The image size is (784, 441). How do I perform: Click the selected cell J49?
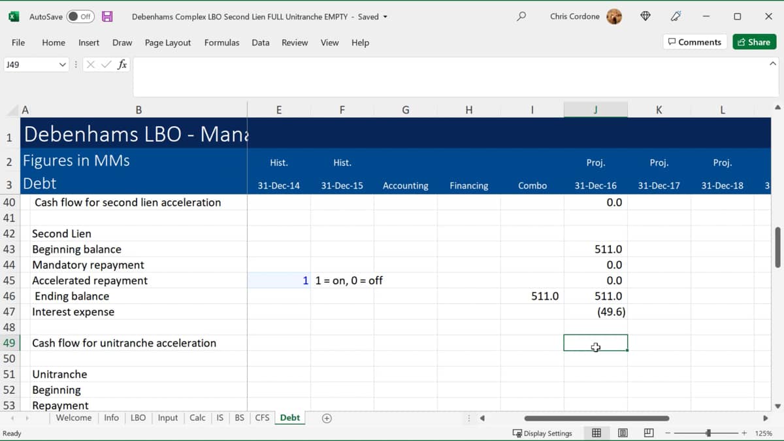[595, 343]
